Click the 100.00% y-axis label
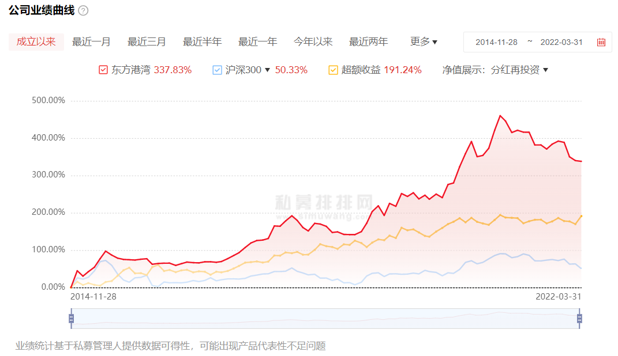This screenshot has width=618, height=356. (48, 249)
